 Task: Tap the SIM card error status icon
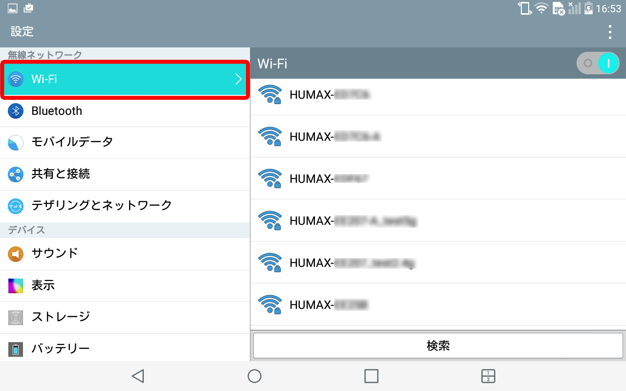pyautogui.click(x=559, y=8)
